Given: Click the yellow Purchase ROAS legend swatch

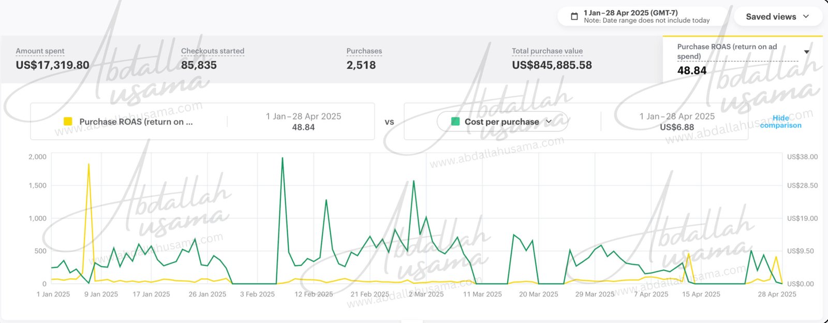Looking at the screenshot, I should coord(68,122).
